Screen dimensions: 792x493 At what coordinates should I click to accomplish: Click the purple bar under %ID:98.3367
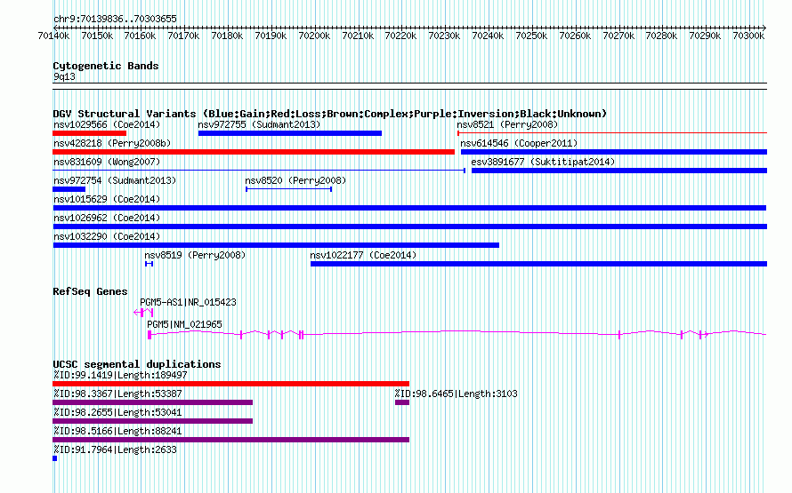[x=152, y=402]
